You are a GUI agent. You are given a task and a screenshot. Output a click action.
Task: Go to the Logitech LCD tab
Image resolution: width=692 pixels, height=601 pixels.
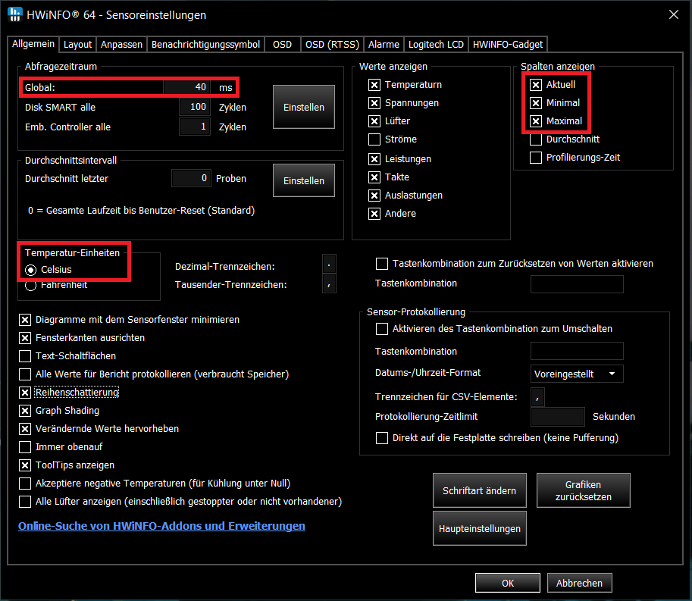click(x=436, y=45)
